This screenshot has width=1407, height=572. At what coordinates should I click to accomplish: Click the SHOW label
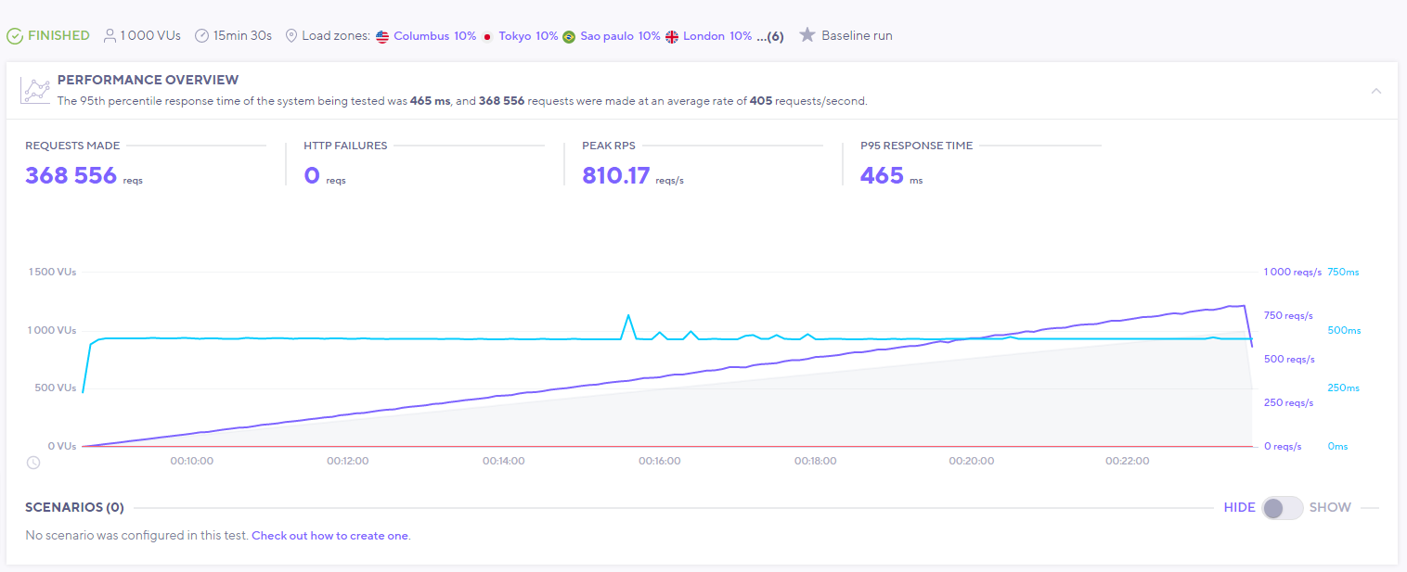[1330, 508]
